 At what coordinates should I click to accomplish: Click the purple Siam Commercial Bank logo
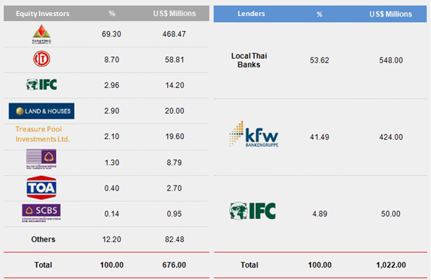41,159
